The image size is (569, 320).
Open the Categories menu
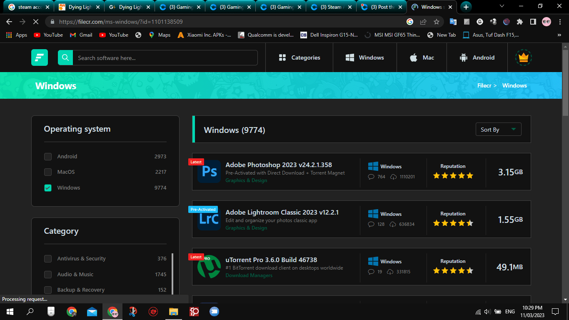299,57
